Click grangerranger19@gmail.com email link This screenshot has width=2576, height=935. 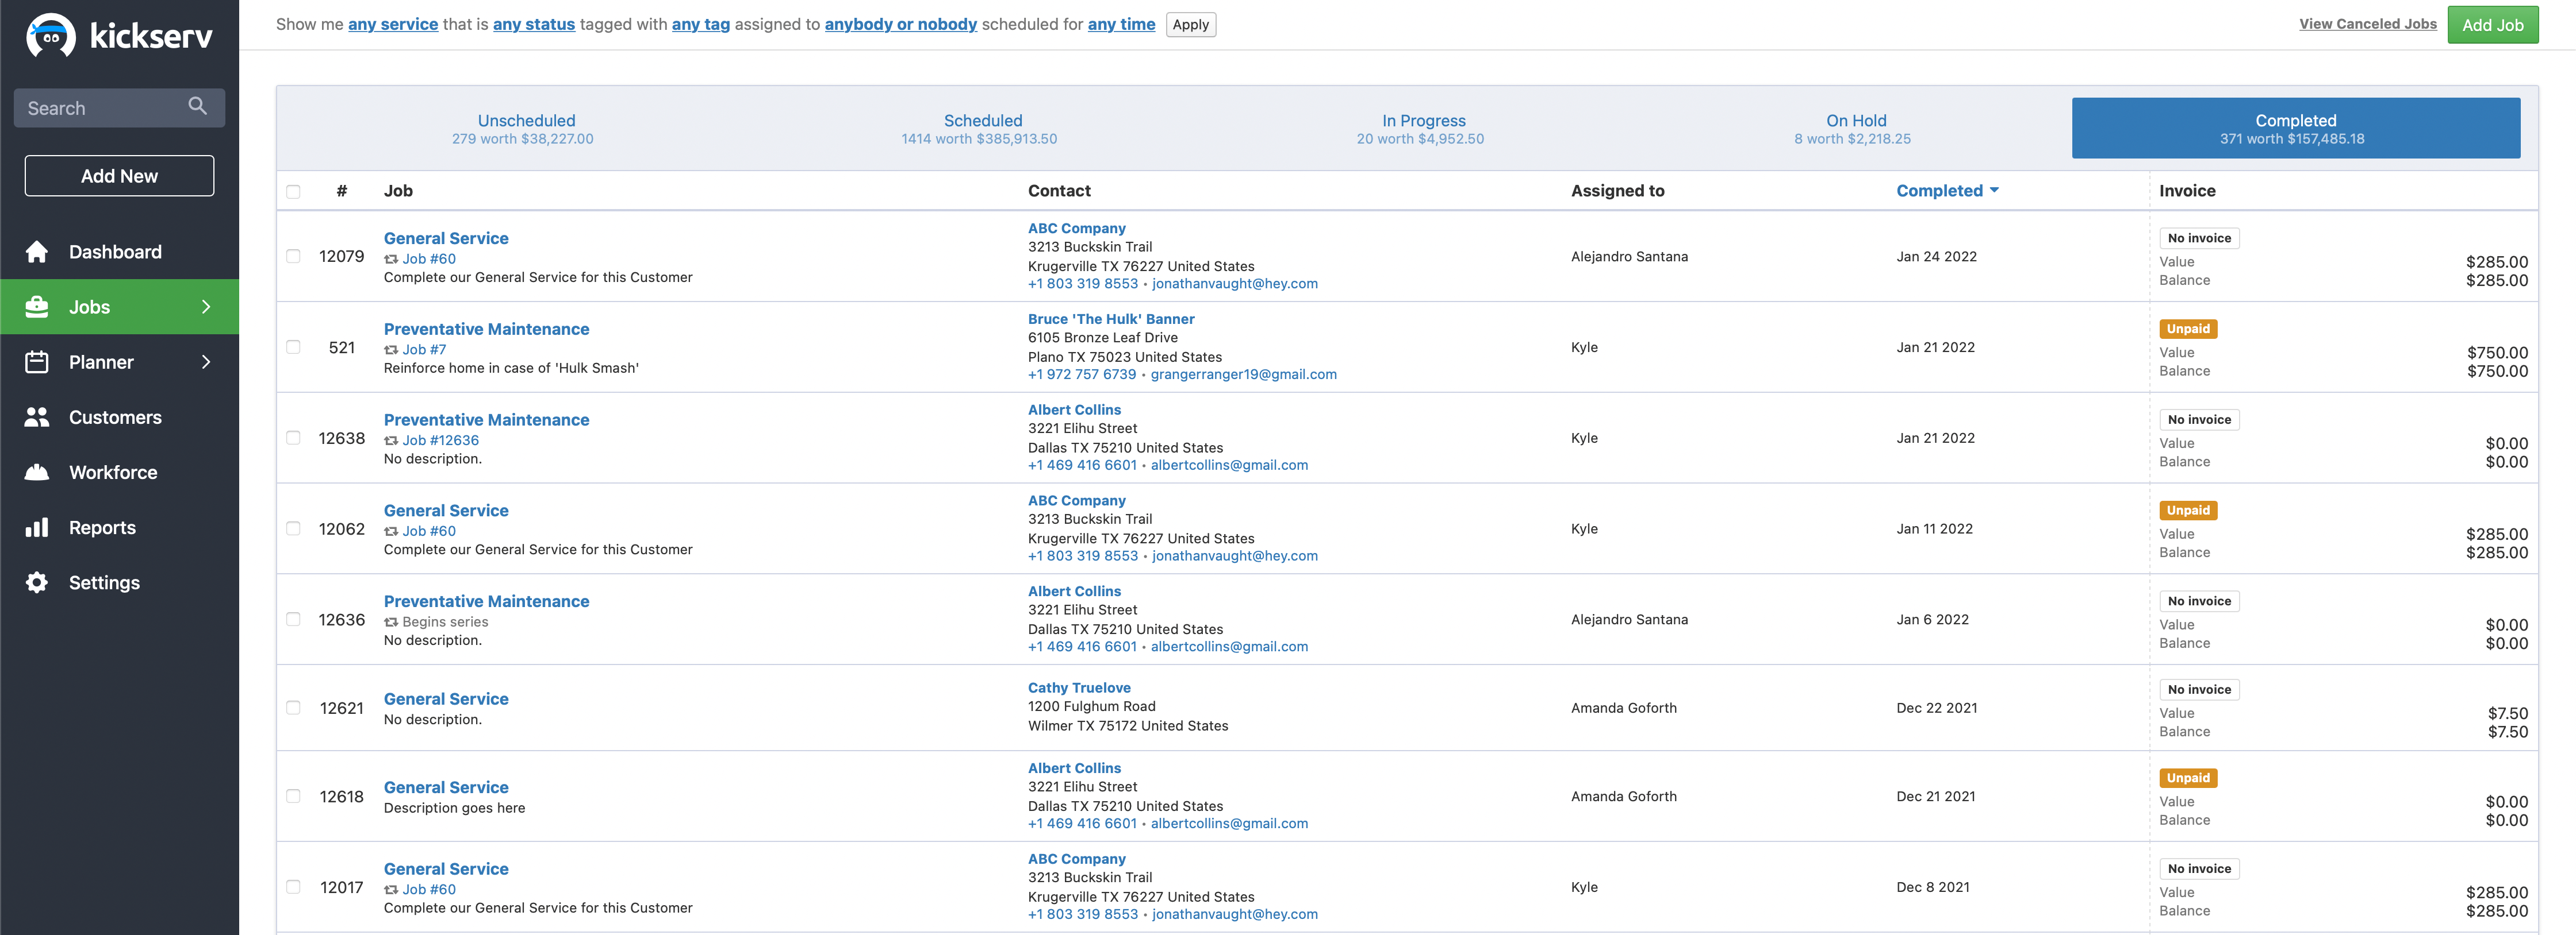[1243, 374]
